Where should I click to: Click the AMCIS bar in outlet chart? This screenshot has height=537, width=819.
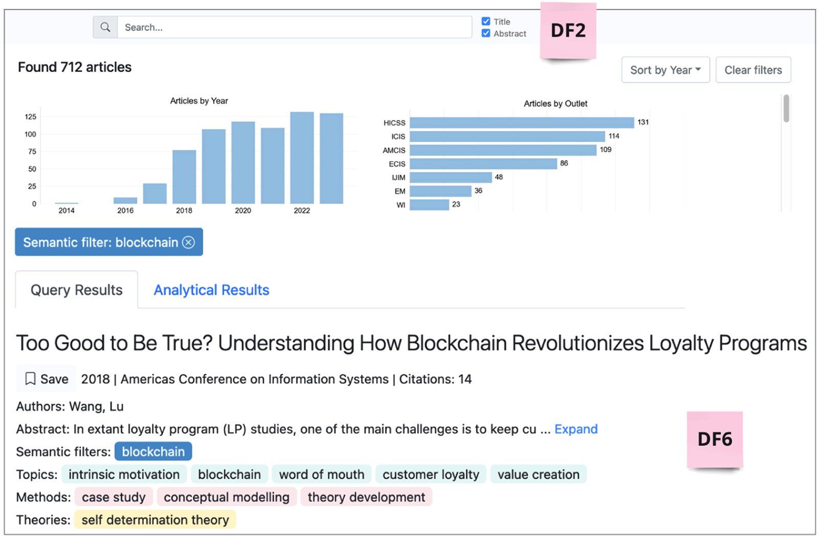503,150
